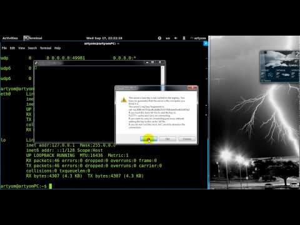Click the first 'udp' row label
This screenshot has width=300, height=225.
pyautogui.click(x=4, y=58)
